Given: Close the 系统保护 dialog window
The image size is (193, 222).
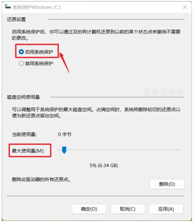Looking at the screenshot, I should tap(185, 7).
